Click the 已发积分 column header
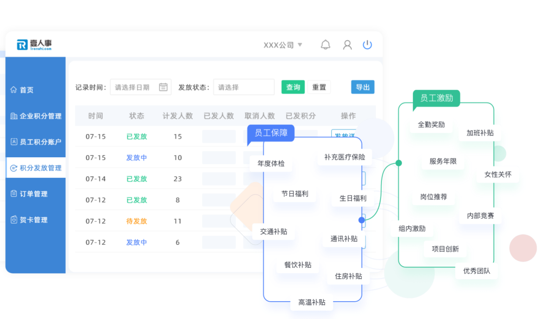 pos(301,116)
